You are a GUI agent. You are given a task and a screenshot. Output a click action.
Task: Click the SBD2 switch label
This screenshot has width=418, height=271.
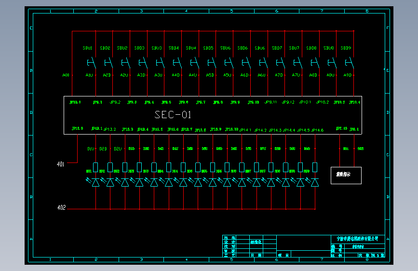(105, 48)
